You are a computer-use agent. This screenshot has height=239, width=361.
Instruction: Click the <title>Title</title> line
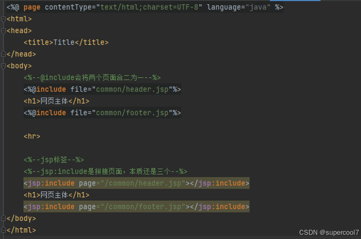click(x=66, y=42)
